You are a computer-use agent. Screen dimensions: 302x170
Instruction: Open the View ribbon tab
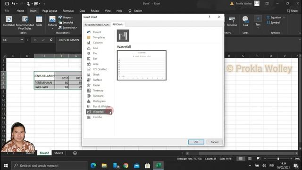click(x=108, y=11)
